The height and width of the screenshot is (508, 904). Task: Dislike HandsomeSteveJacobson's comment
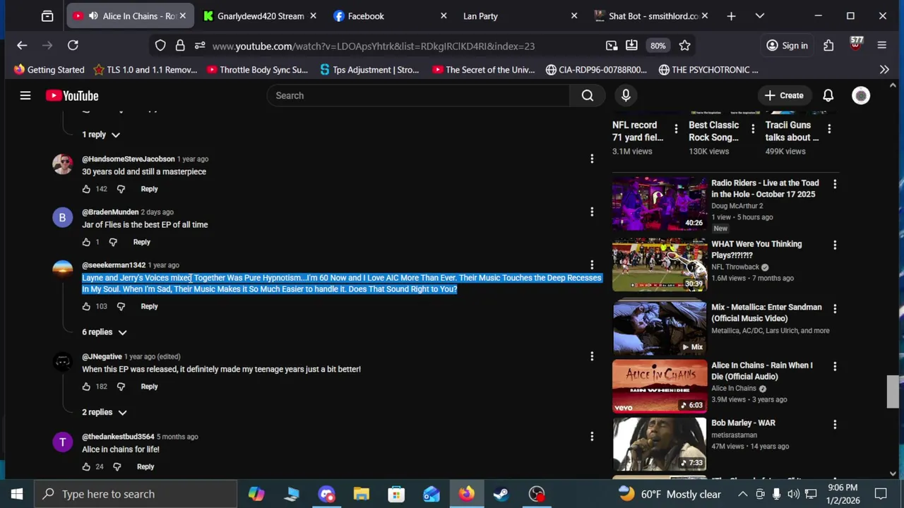[121, 189]
